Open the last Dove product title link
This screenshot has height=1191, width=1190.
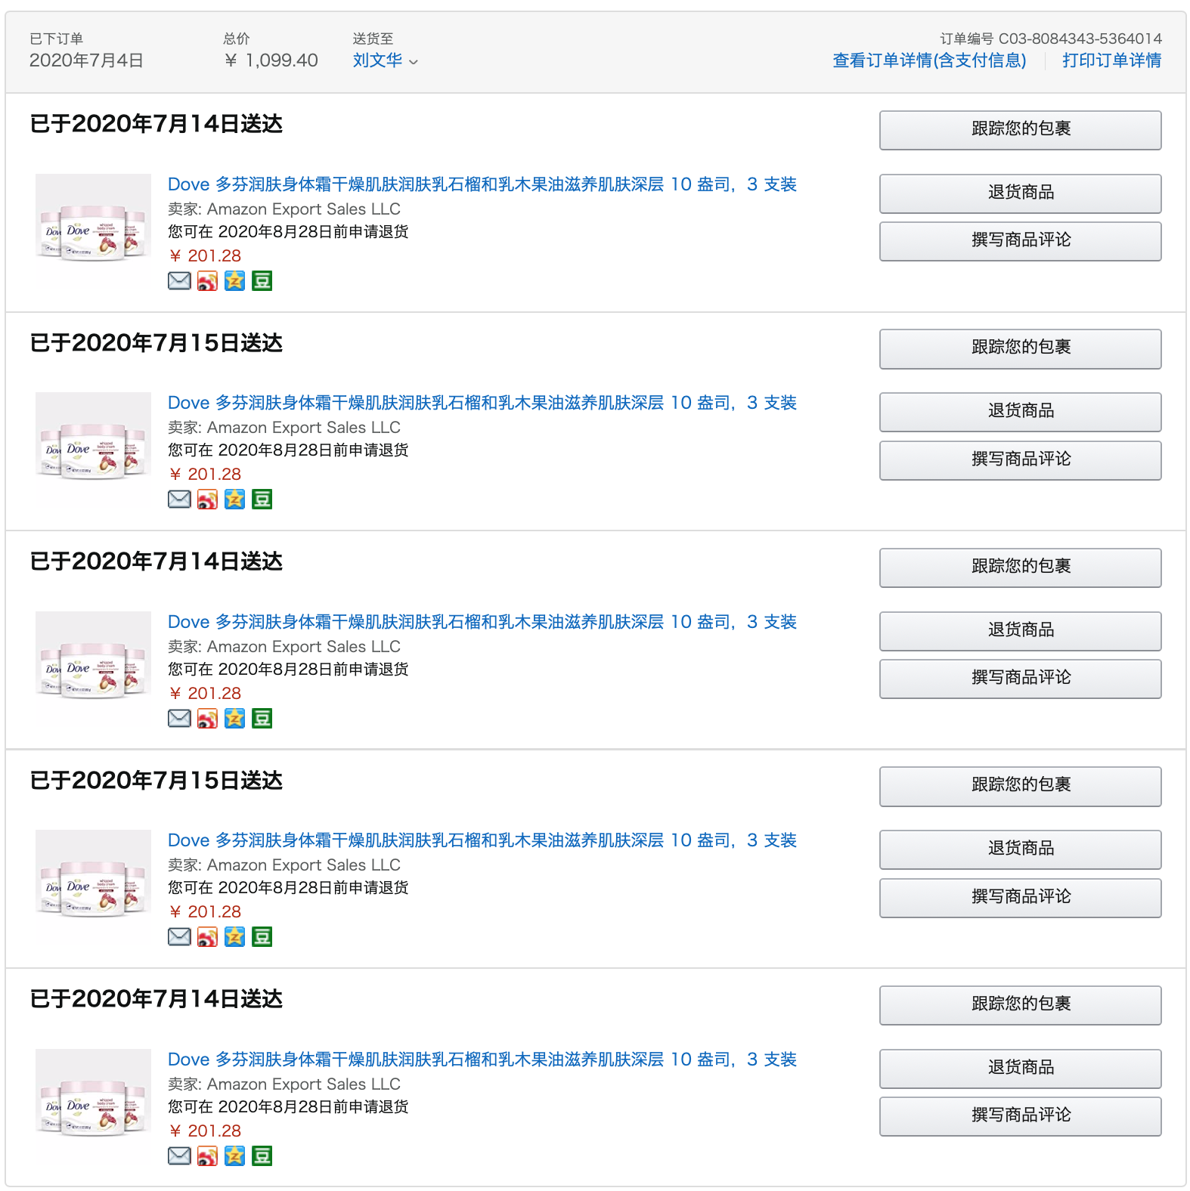(482, 1060)
